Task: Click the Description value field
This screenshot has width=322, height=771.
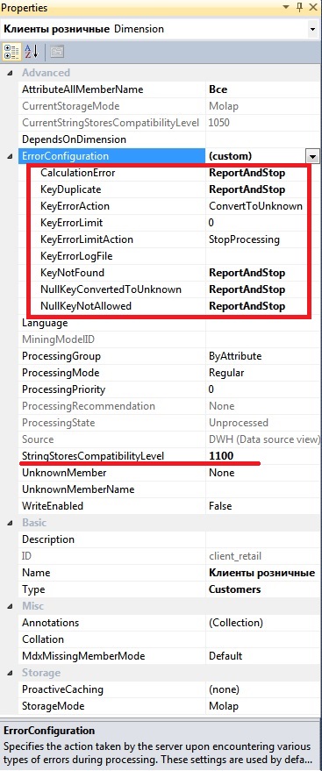Action: click(x=263, y=539)
